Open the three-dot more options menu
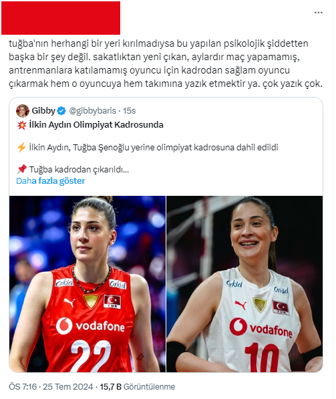The width and height of the screenshot is (336, 399). 318,13
